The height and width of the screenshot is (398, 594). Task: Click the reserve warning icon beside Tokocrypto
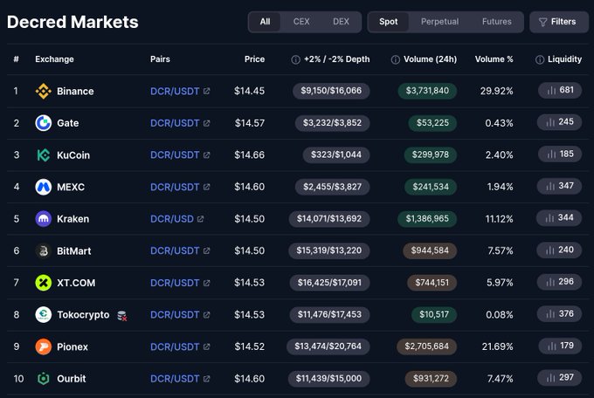pyautogui.click(x=122, y=316)
